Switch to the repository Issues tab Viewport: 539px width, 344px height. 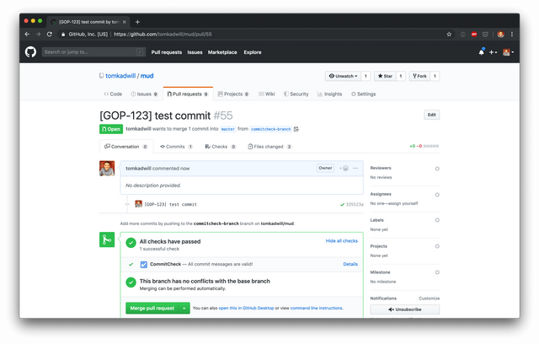pyautogui.click(x=144, y=94)
